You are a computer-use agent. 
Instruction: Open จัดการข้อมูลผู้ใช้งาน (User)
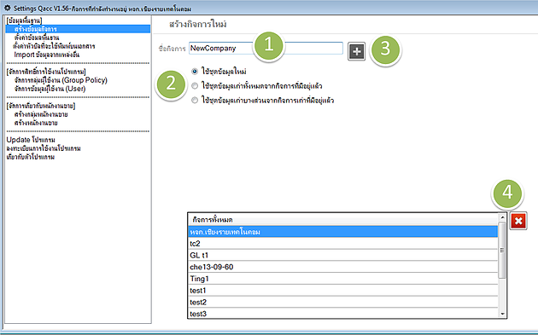tap(50, 89)
